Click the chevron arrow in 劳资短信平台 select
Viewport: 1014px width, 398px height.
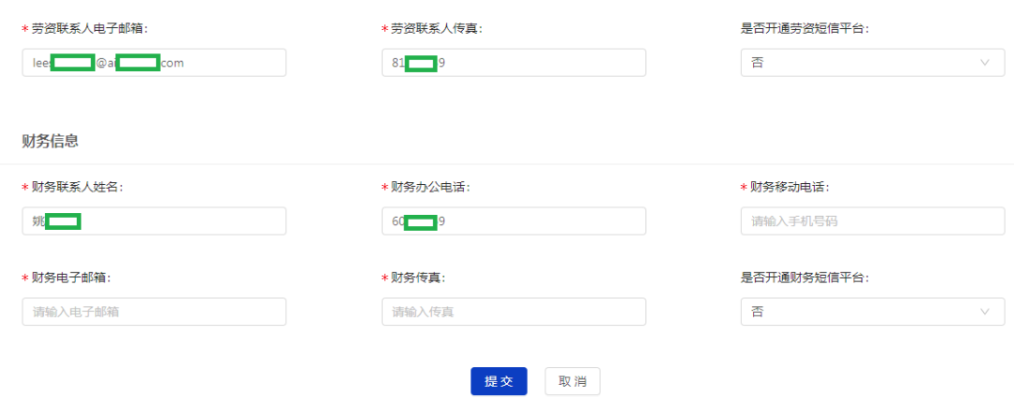[x=985, y=63]
